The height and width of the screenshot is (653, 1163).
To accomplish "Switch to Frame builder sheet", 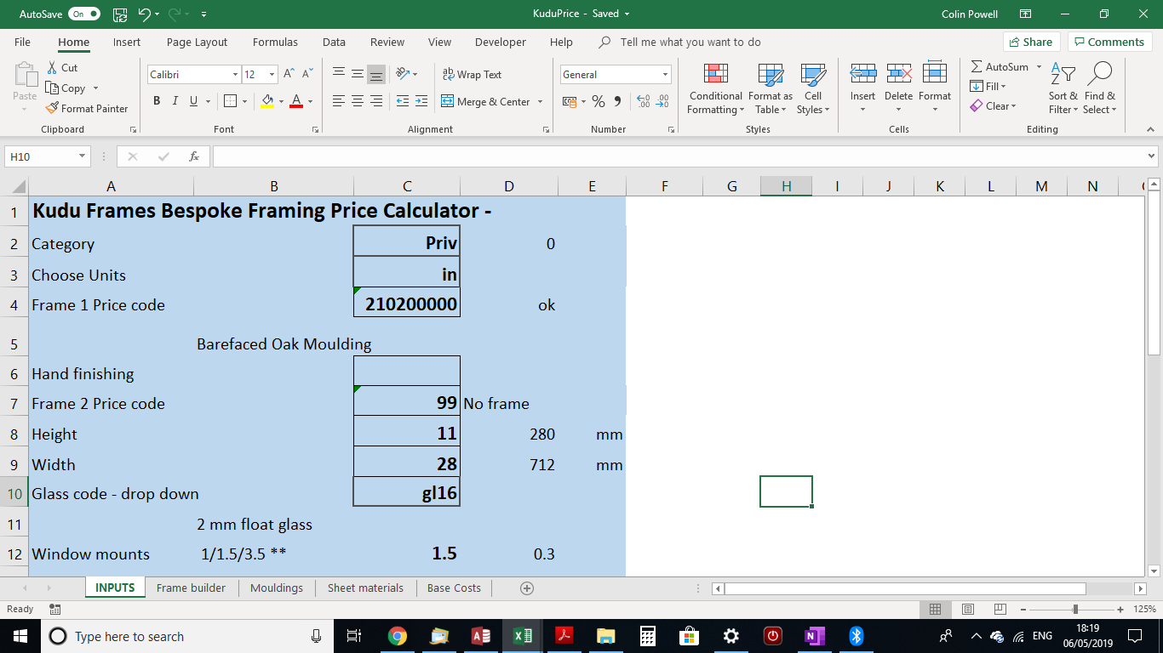I will pos(192,588).
